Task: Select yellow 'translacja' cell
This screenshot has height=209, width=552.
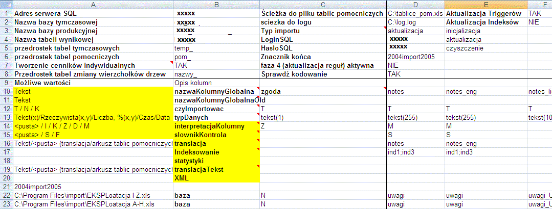Action: coord(216,143)
